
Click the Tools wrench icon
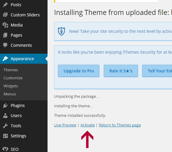[5, 126]
